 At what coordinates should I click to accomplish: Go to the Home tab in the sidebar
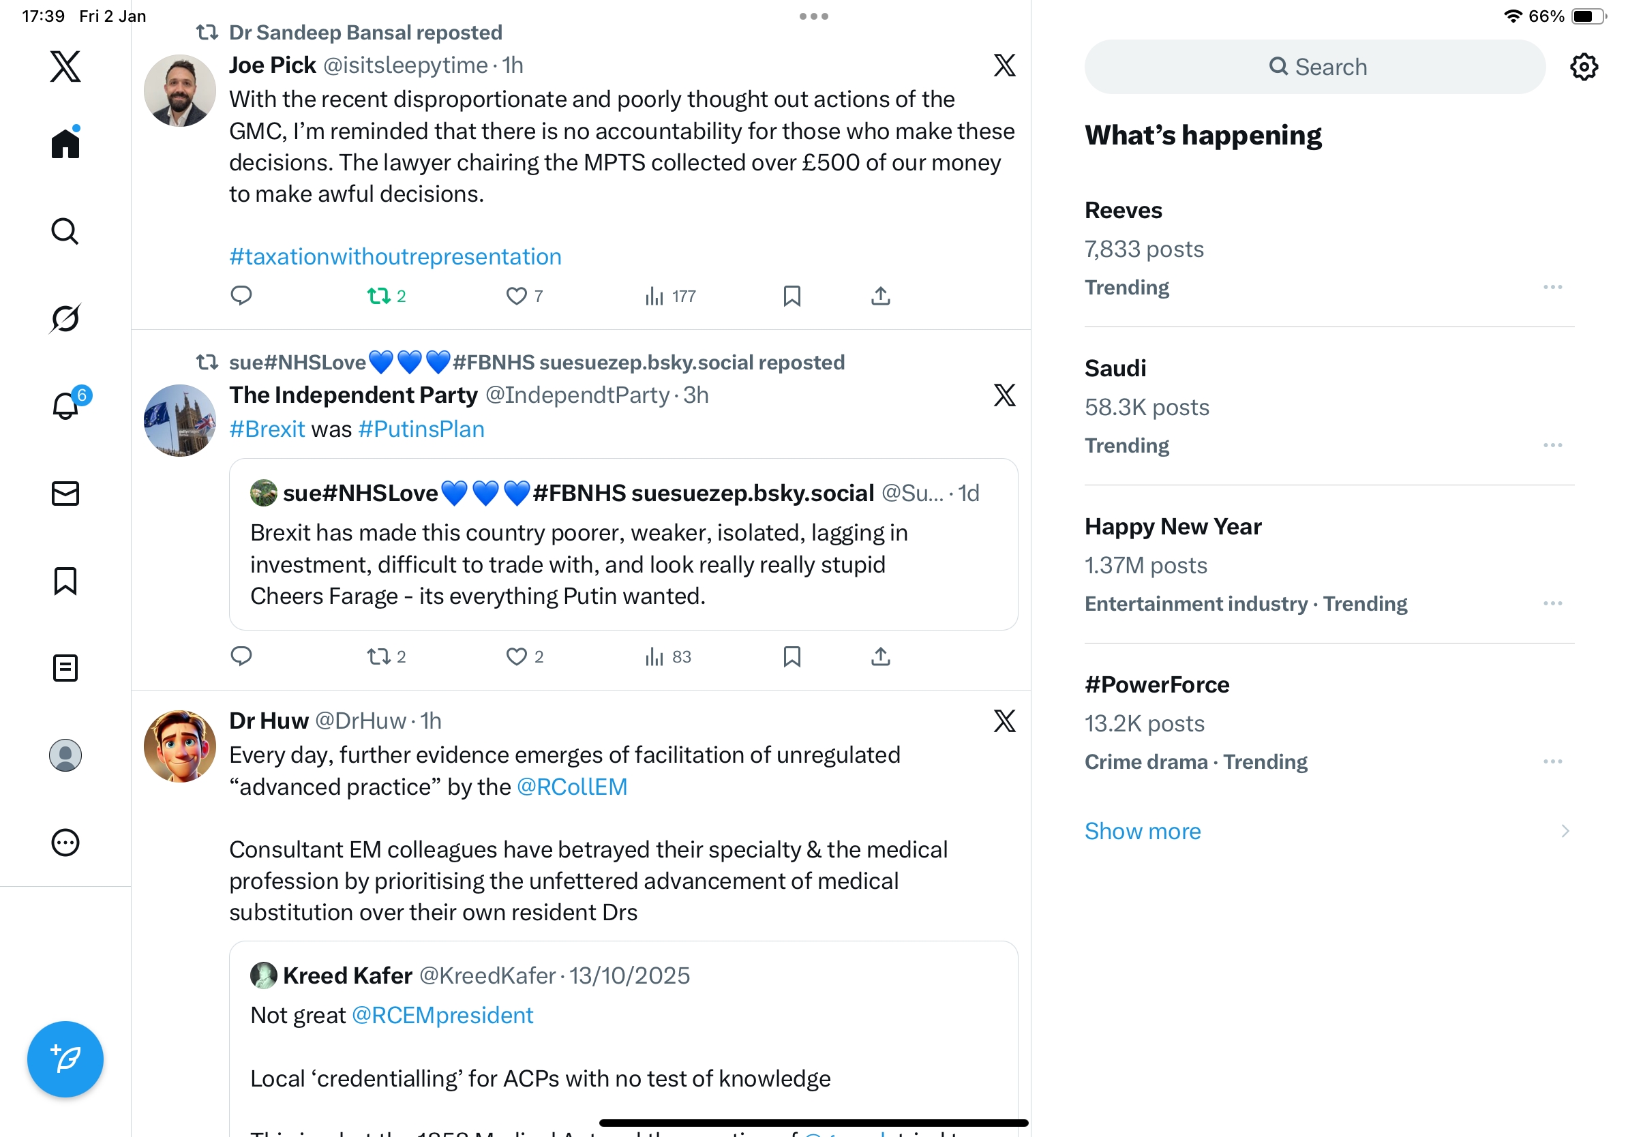[65, 142]
